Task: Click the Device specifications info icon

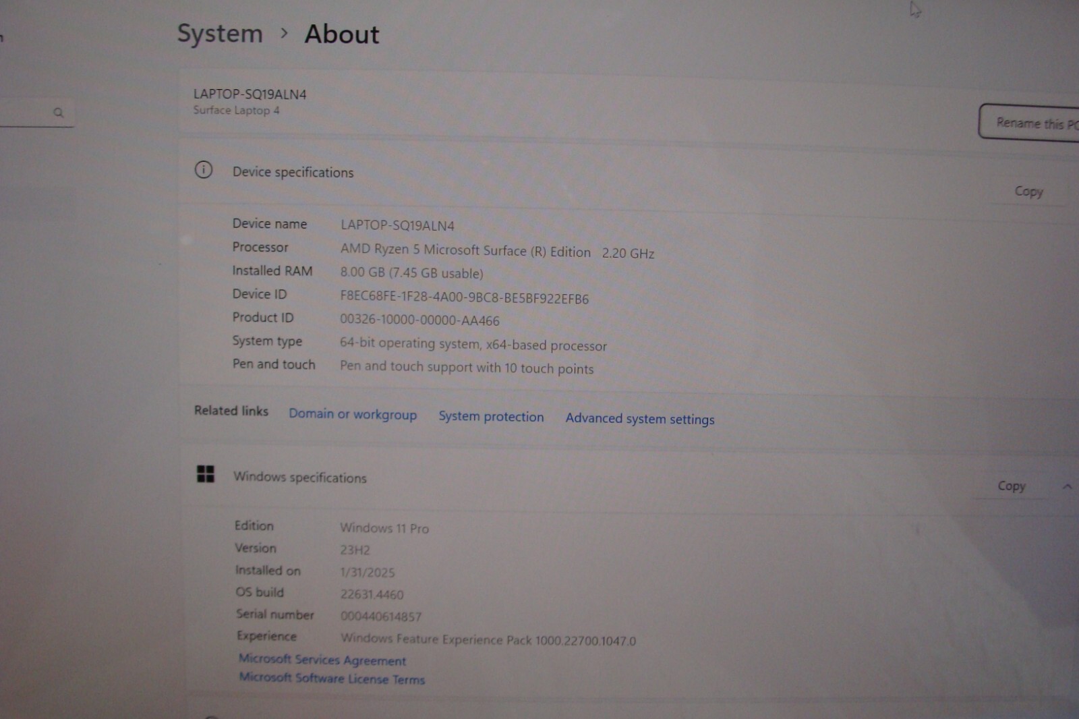Action: click(x=204, y=170)
